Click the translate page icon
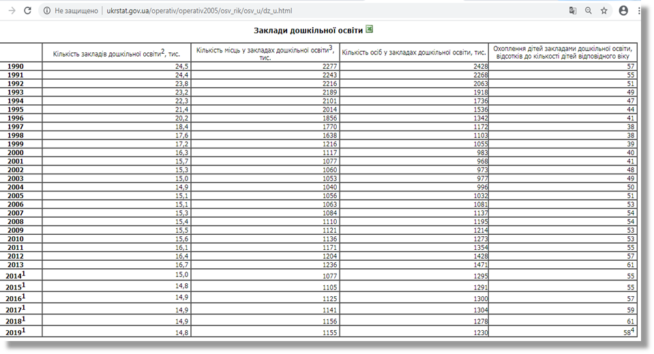The width and height of the screenshot is (654, 354). pos(573,11)
